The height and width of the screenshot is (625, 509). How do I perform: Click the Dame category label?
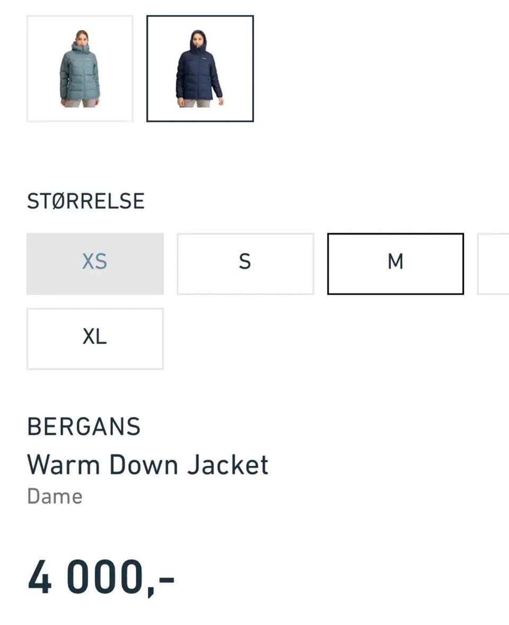[55, 497]
